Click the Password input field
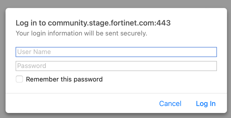Image resolution: width=231 pixels, height=118 pixels. tap(116, 66)
